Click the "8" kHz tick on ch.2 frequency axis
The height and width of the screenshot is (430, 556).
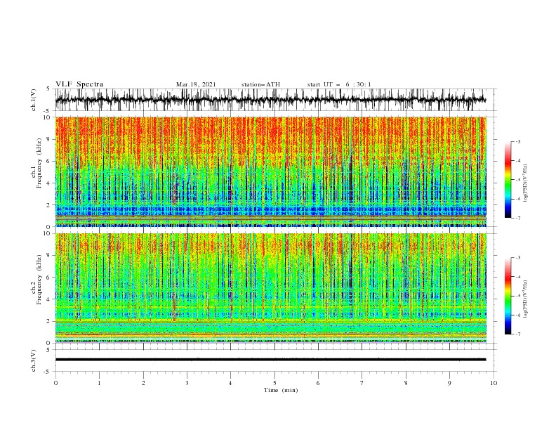pos(50,256)
